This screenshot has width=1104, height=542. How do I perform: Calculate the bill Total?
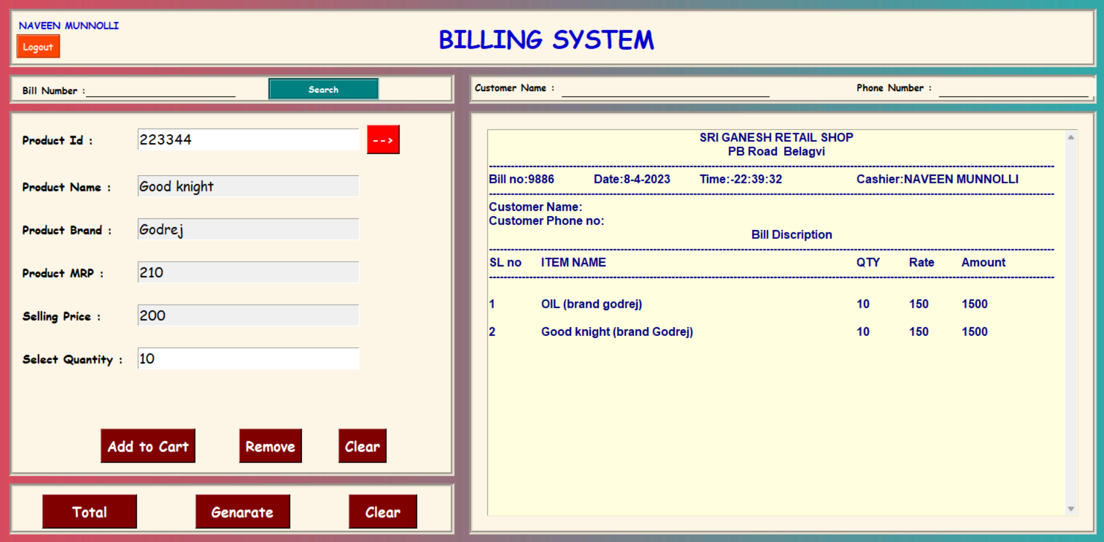89,512
